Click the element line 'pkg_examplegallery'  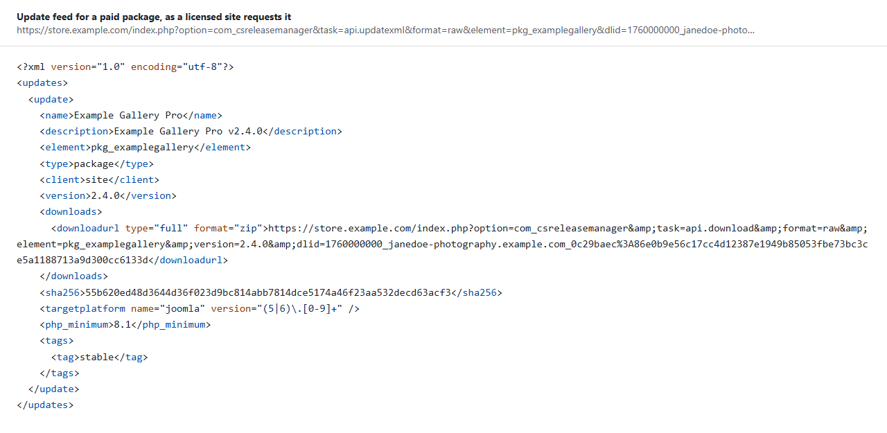tap(145, 148)
